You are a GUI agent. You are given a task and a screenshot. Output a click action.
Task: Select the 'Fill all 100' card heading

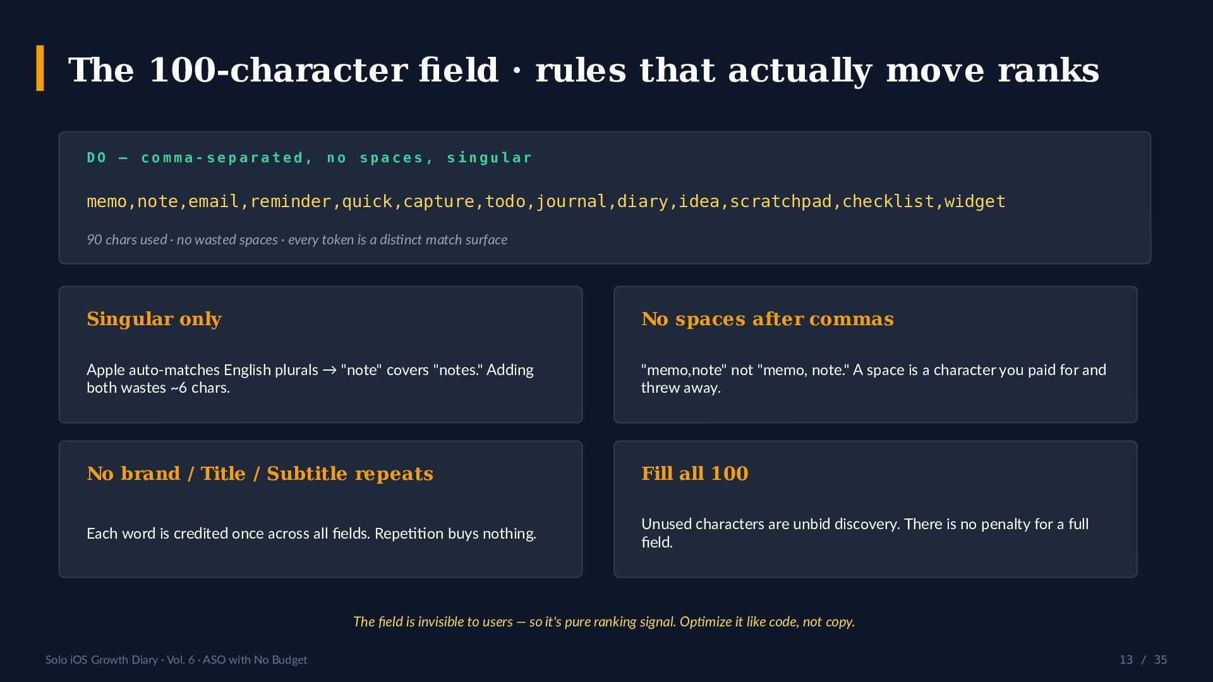695,474
